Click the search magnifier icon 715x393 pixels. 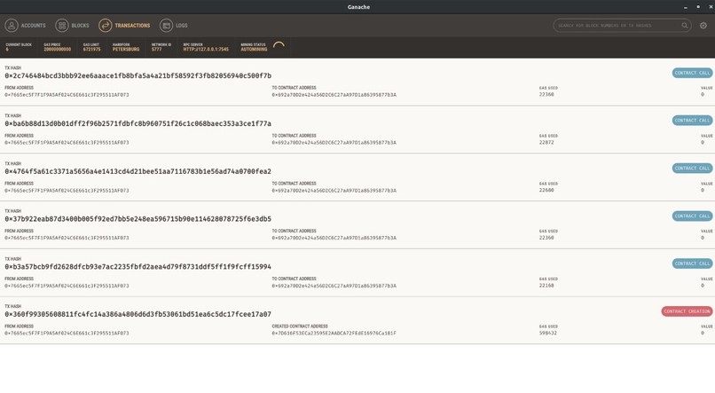pyautogui.click(x=685, y=26)
